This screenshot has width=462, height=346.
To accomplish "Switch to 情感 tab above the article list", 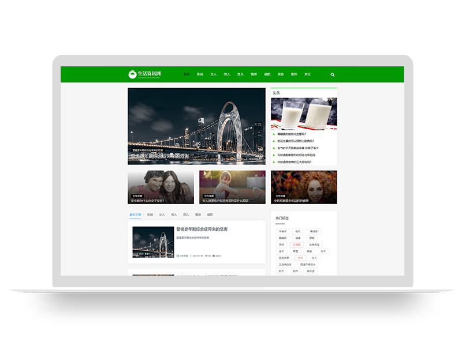I will (x=198, y=215).
